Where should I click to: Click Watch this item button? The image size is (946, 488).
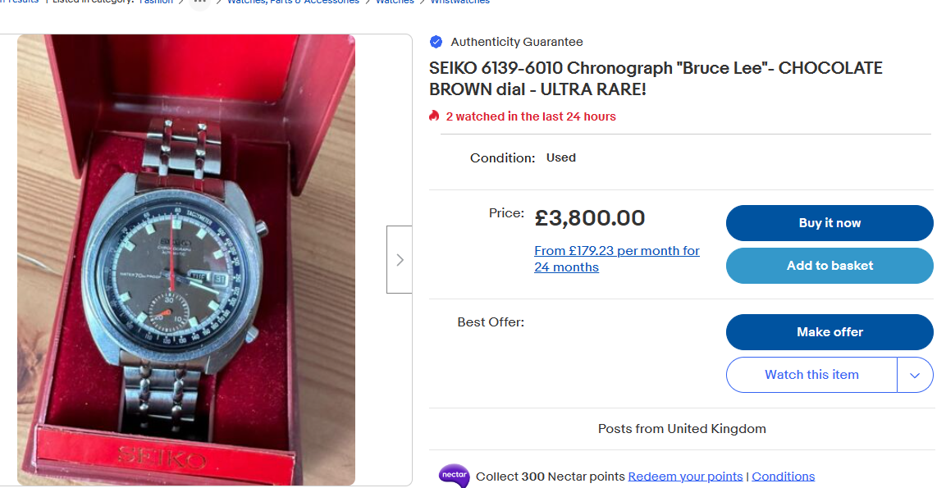811,375
